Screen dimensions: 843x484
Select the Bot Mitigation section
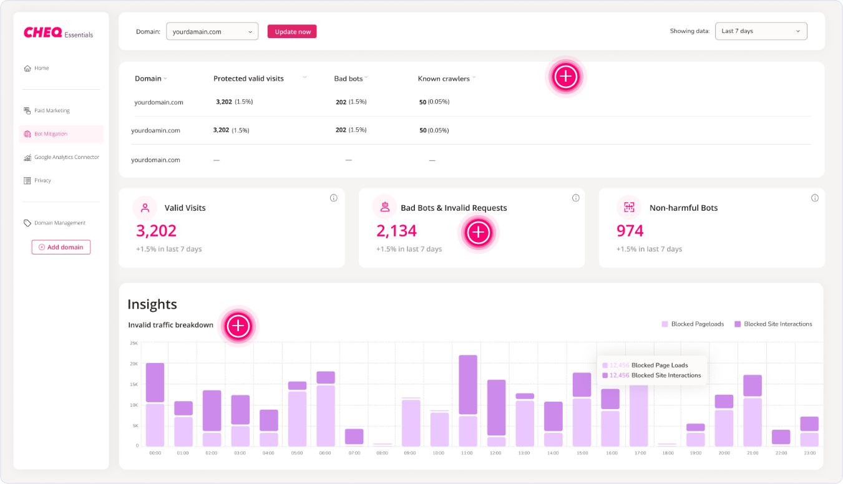click(x=50, y=133)
